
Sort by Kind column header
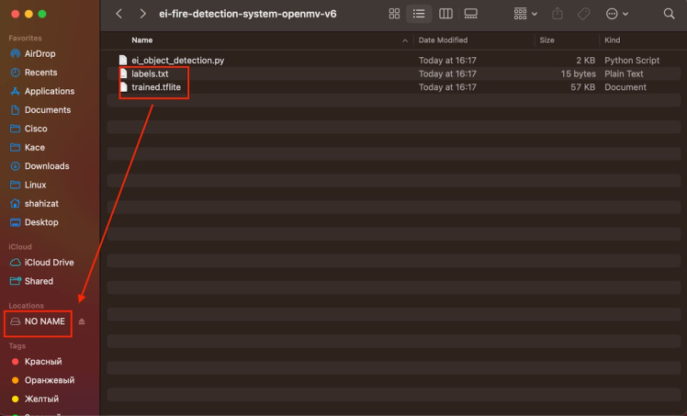[x=612, y=40]
